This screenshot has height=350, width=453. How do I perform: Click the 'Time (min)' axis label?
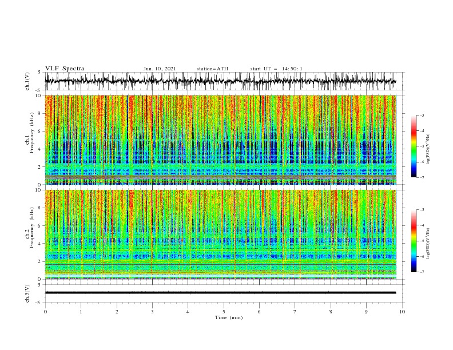(229, 317)
